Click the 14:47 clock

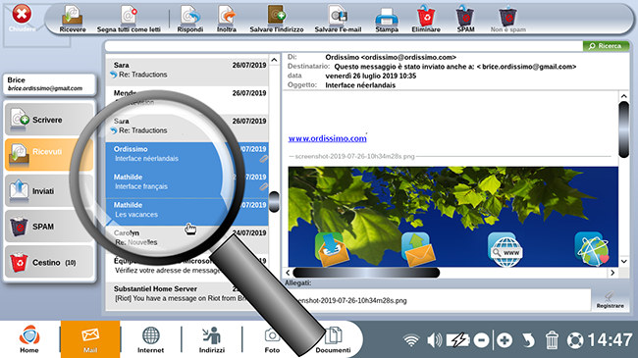click(610, 340)
